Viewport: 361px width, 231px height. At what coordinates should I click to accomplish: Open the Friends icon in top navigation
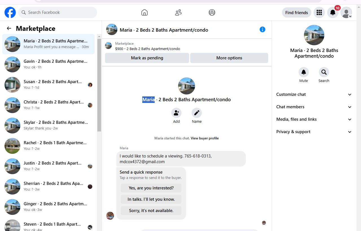(x=178, y=12)
